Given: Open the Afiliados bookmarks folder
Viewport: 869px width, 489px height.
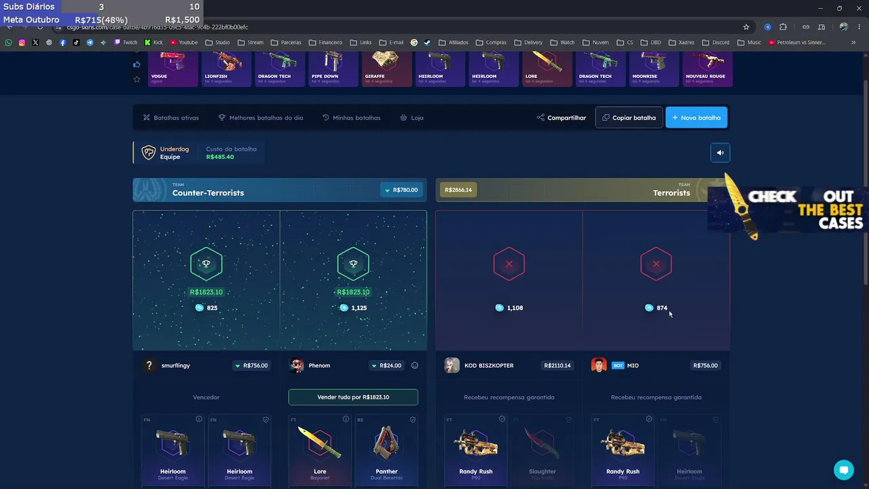Looking at the screenshot, I should click(454, 43).
